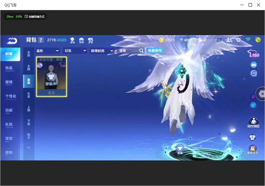Switch to the 鞋子 sub-tab
Image resolution: width=265 pixels, height=186 pixels.
pyautogui.click(x=29, y=136)
